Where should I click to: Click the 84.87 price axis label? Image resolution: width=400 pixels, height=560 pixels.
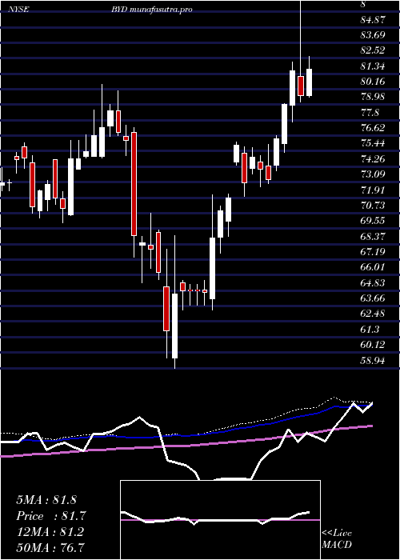[373, 20]
